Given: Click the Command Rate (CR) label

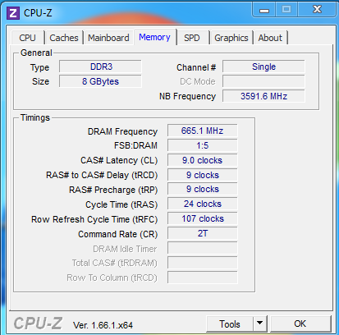Looking at the screenshot, I should (x=118, y=234).
